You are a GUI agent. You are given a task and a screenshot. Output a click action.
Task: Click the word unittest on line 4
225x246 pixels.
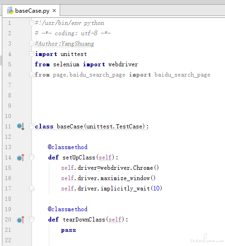click(74, 54)
